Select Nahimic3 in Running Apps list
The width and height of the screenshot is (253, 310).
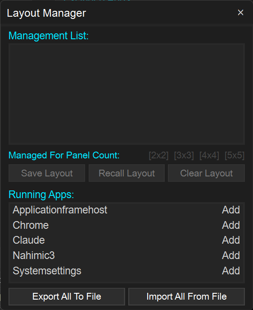click(33, 255)
